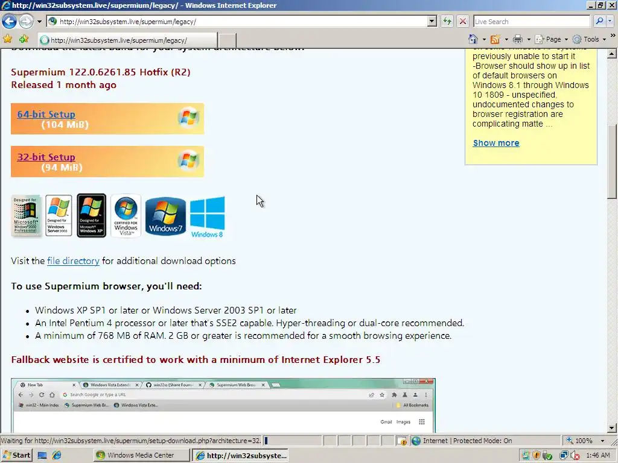The width and height of the screenshot is (618, 463).
Task: Open the Tools menu
Action: 589,39
